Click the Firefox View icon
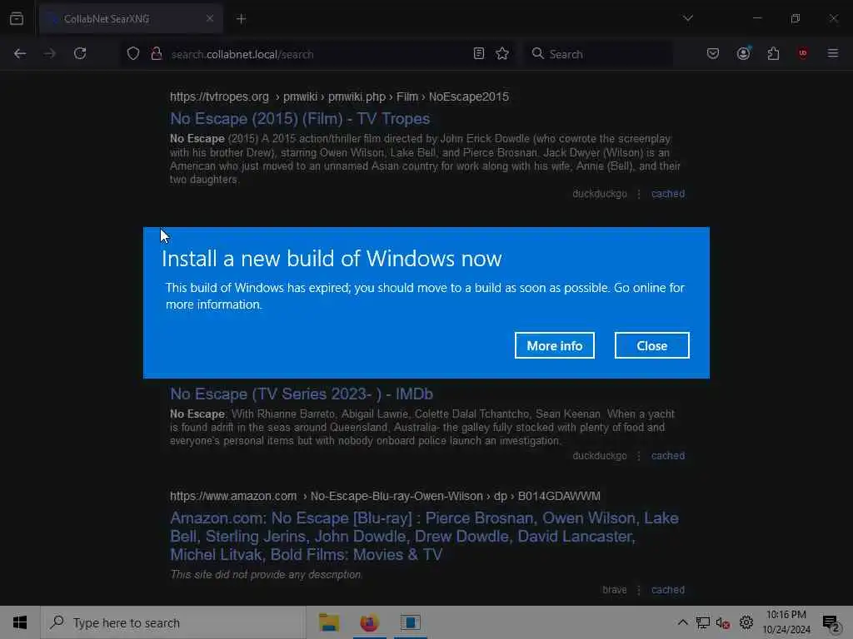 click(17, 18)
